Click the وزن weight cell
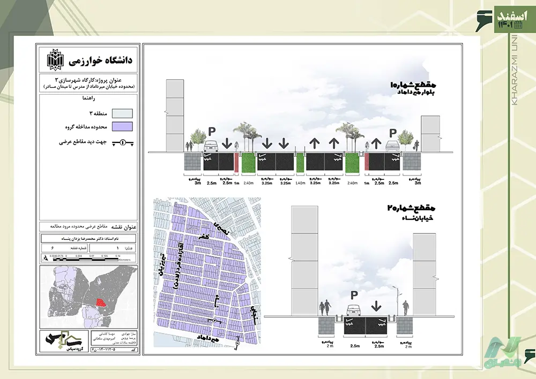 113,248
